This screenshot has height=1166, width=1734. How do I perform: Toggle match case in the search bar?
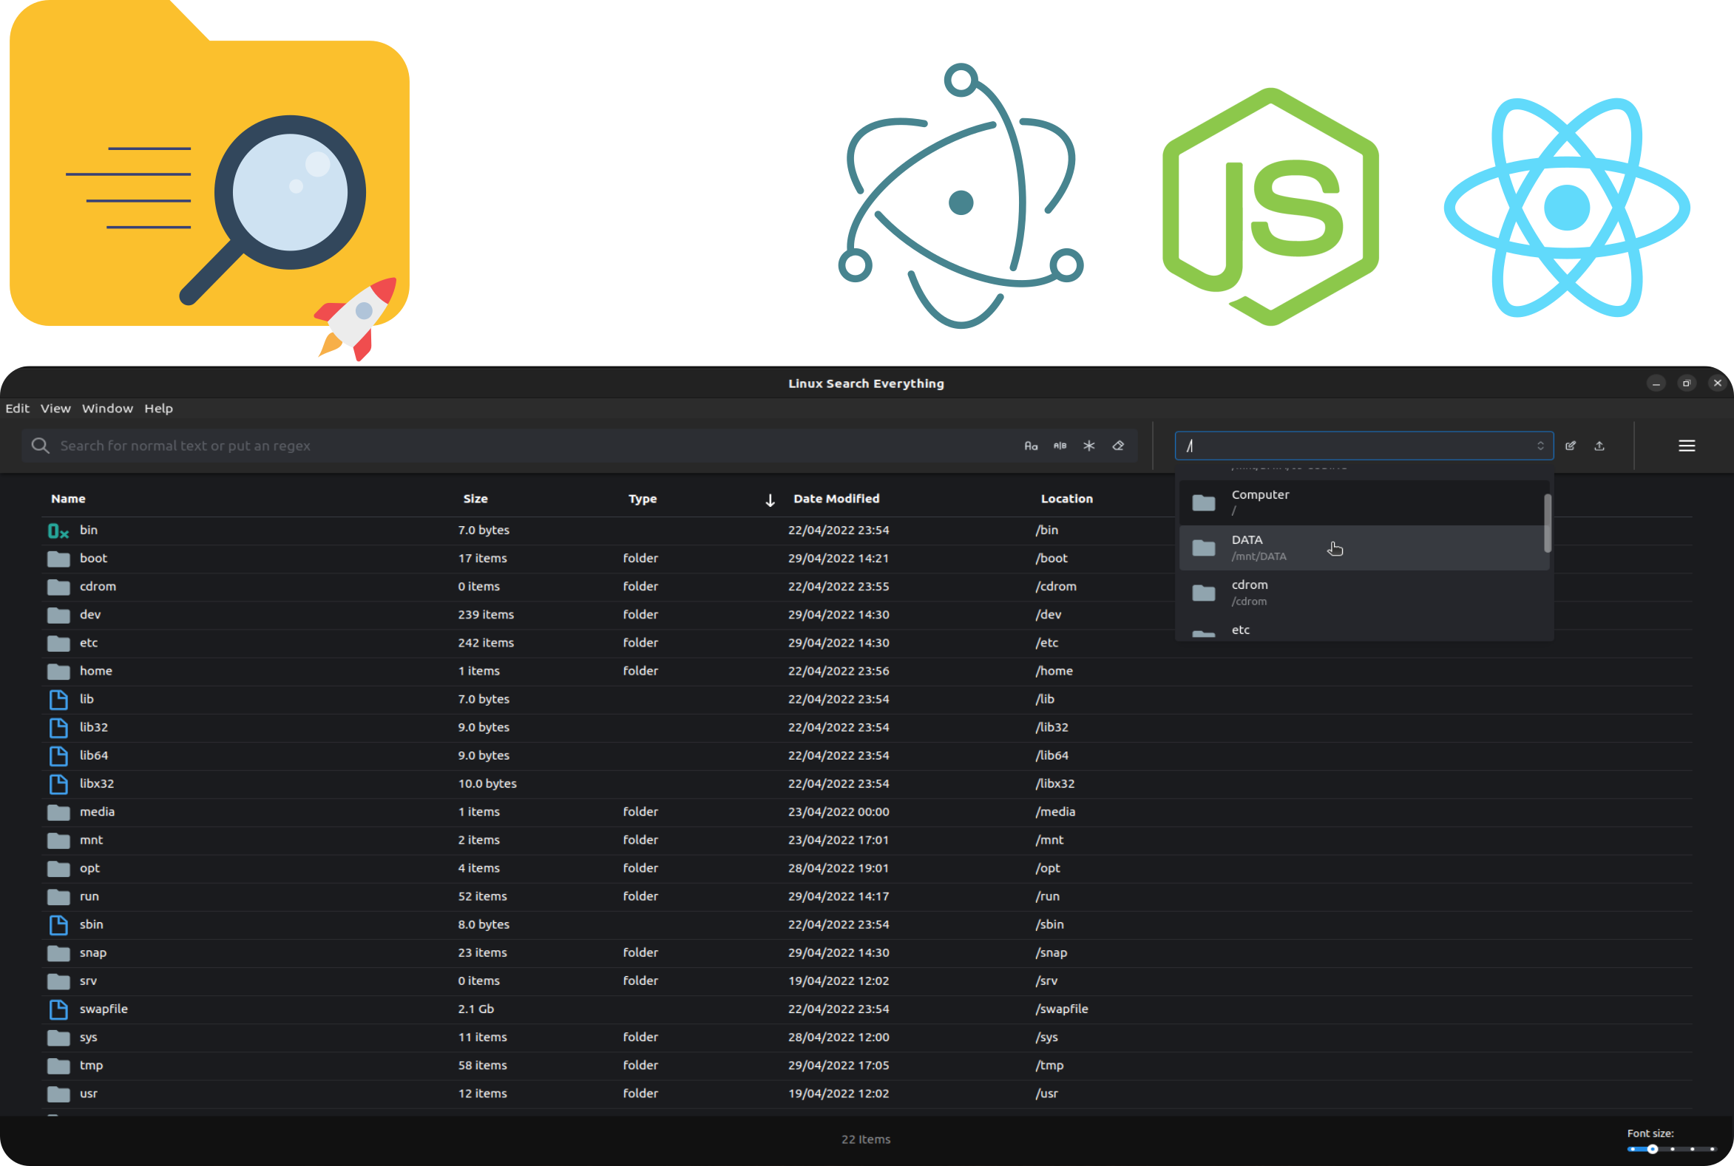click(x=1031, y=446)
